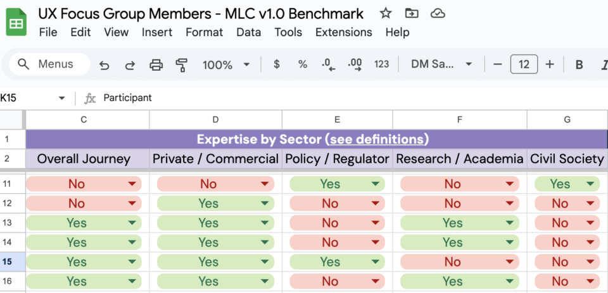Image resolution: width=608 pixels, height=293 pixels.
Task: Click the redo arrow icon
Action: pyautogui.click(x=130, y=64)
